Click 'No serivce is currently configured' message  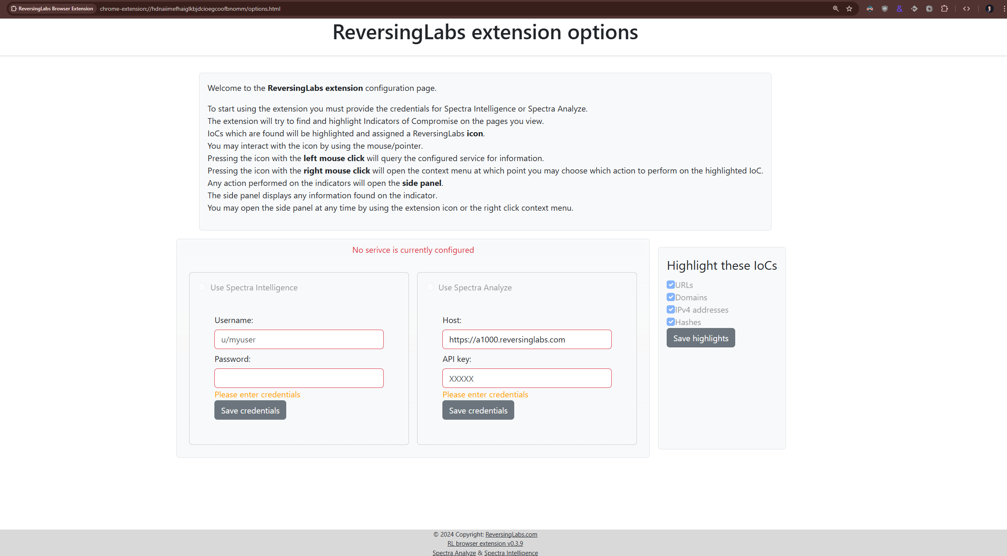413,250
